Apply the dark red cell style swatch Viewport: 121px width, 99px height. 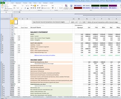(78, 8)
